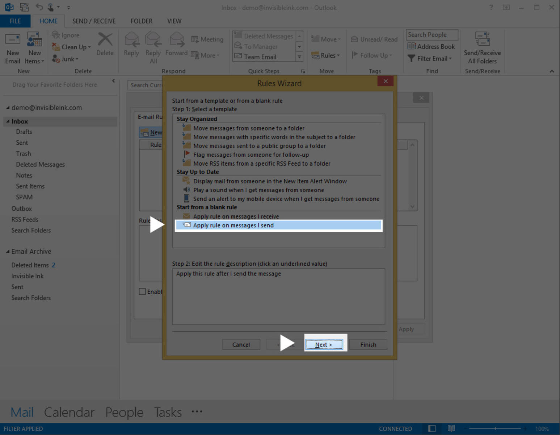This screenshot has width=560, height=435.
Task: Select the Deleted Messages quick step
Action: pos(264,36)
